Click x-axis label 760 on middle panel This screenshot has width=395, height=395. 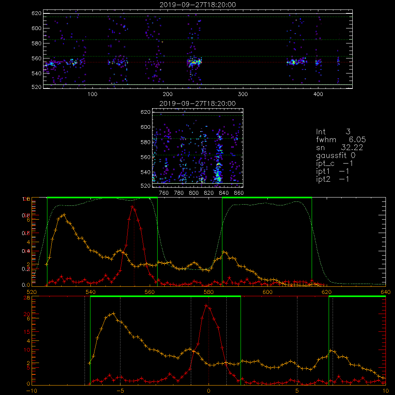164,193
